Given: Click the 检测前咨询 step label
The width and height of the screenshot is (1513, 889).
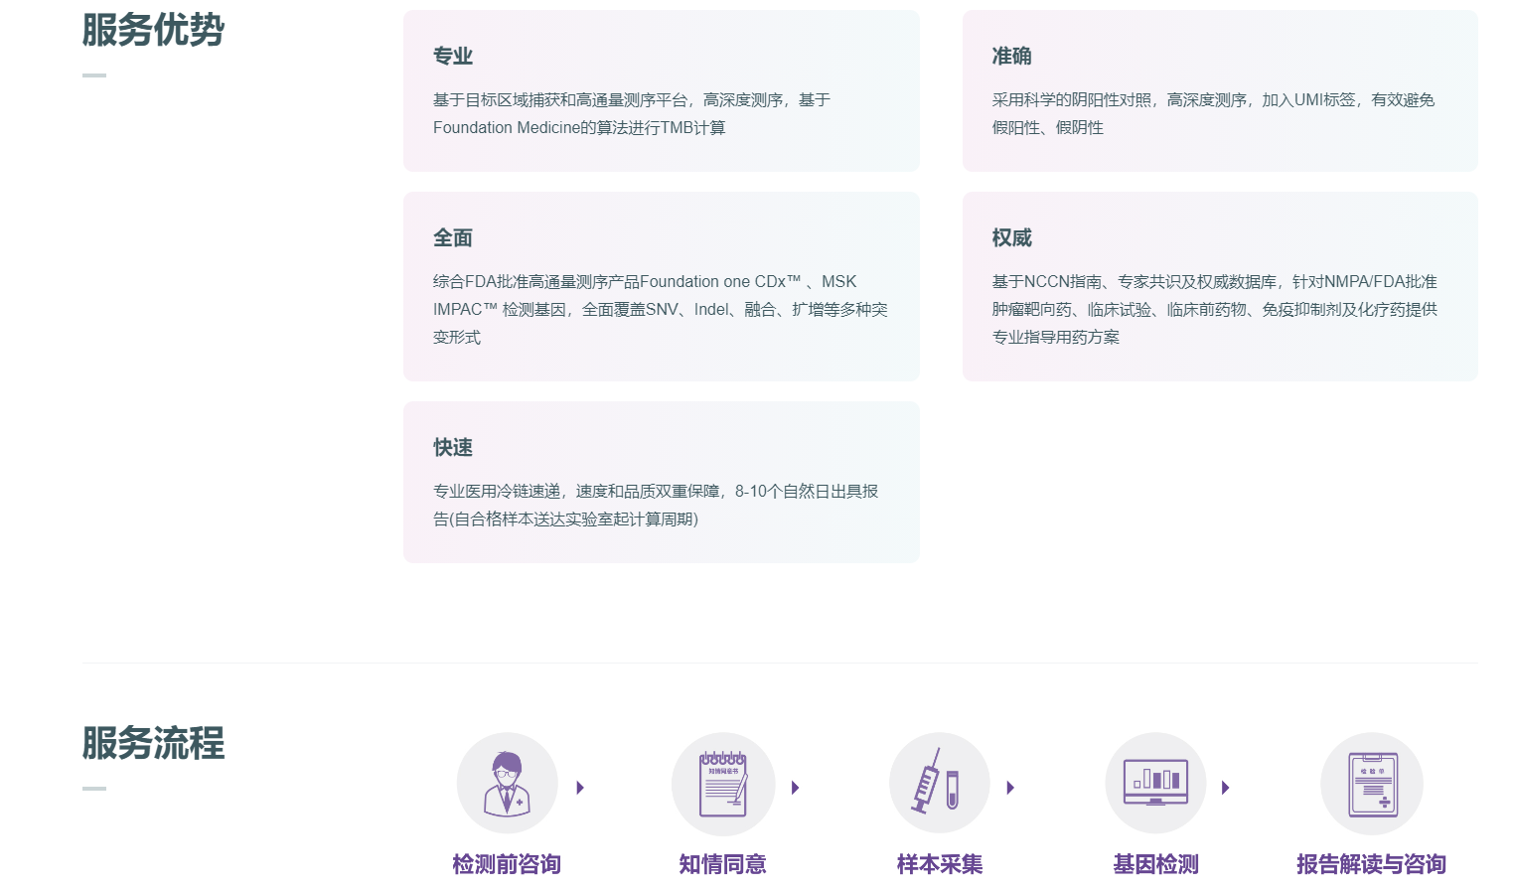Looking at the screenshot, I should 507,864.
